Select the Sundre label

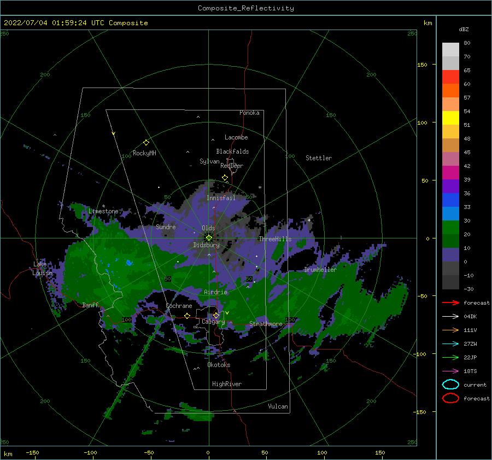click(166, 226)
